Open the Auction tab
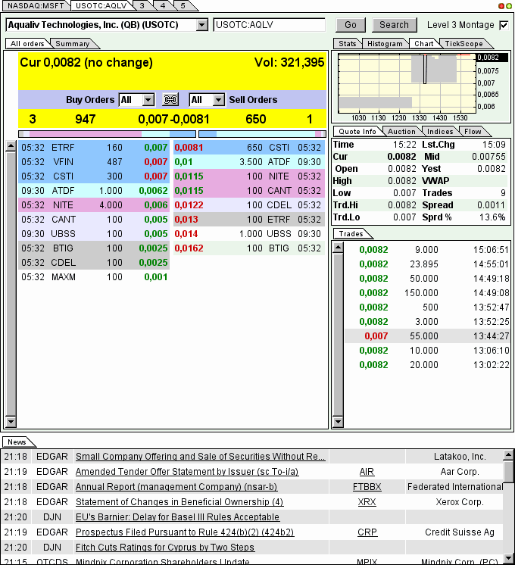The image size is (515, 568). (x=401, y=132)
